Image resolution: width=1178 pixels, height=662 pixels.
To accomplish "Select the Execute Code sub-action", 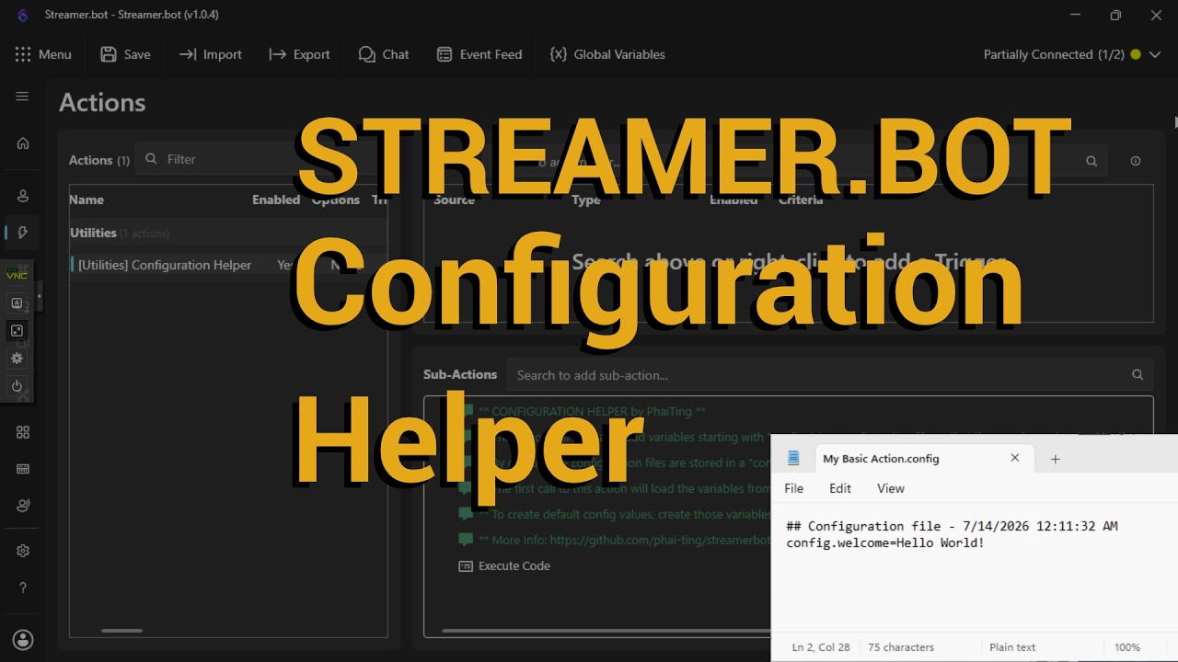I will click(x=504, y=565).
